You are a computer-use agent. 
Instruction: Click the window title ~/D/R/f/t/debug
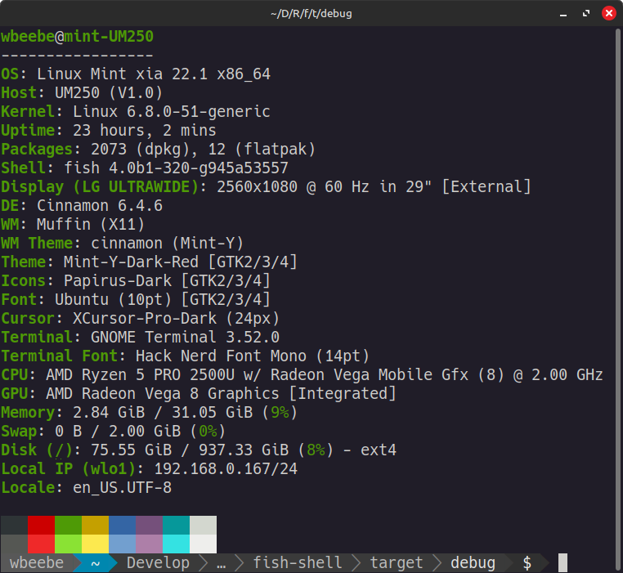pos(311,14)
